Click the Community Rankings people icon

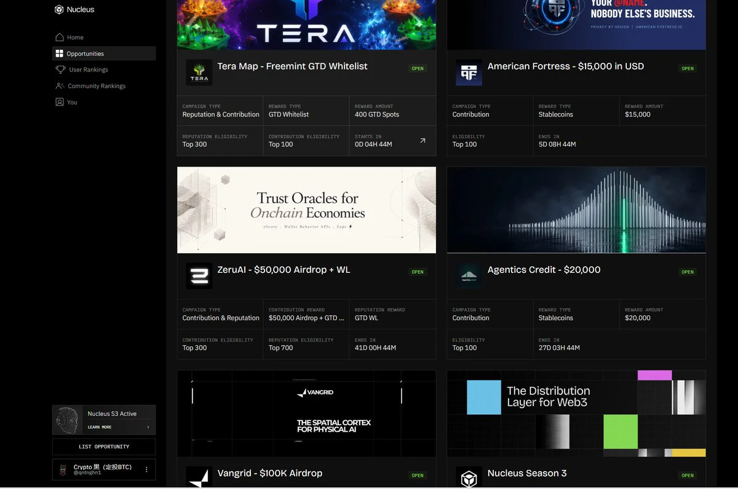tap(60, 86)
